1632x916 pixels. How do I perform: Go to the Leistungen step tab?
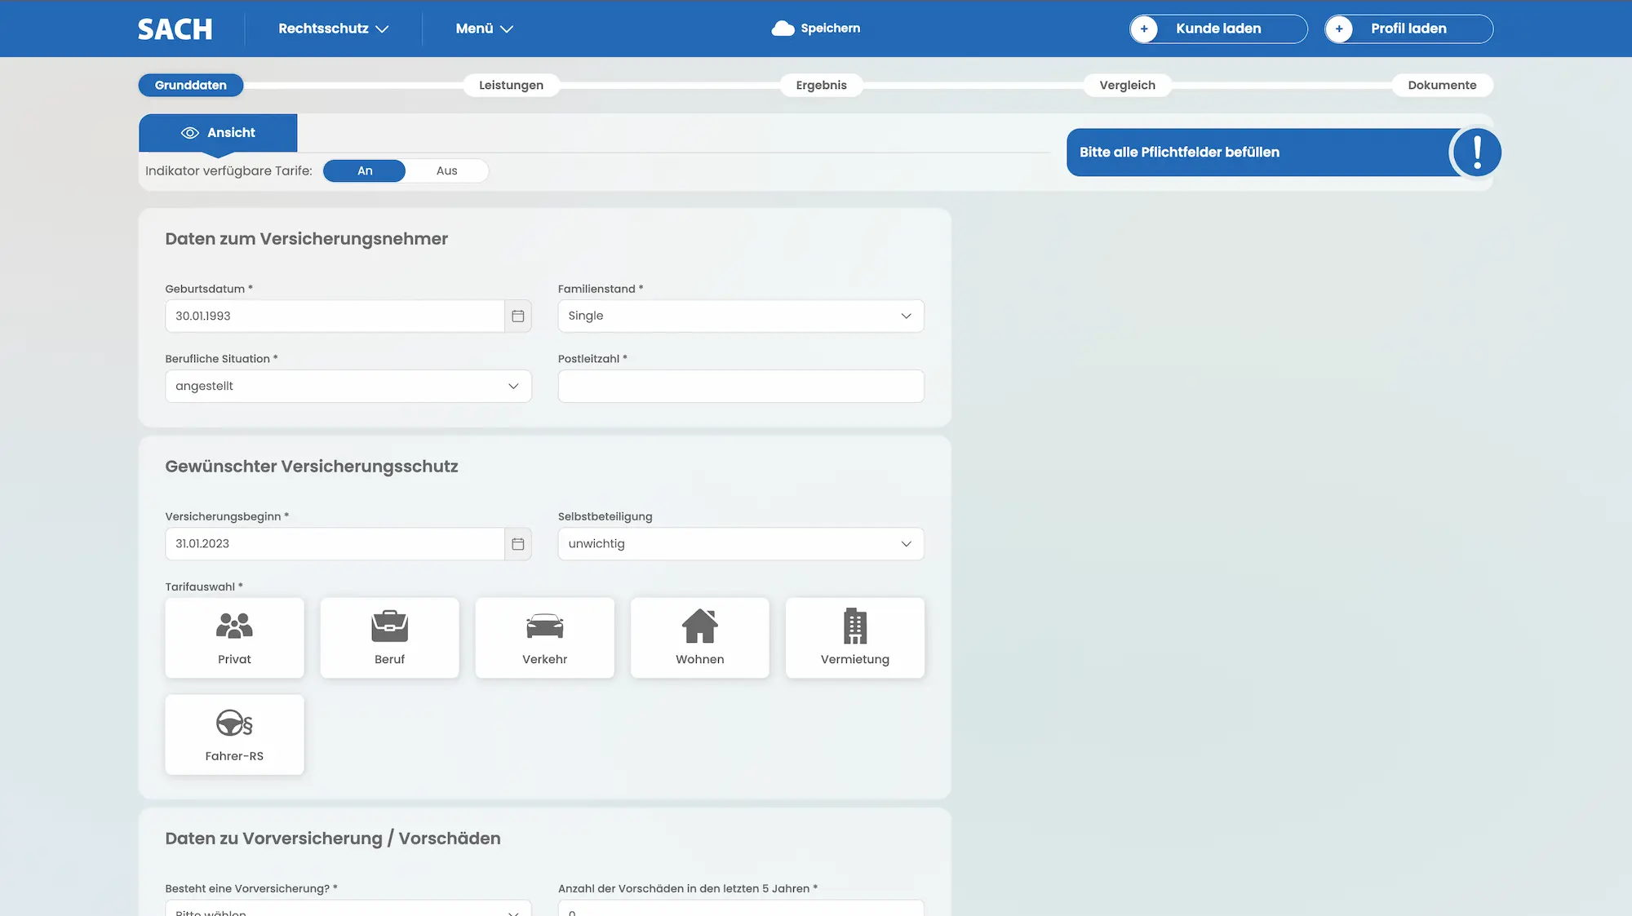point(511,85)
